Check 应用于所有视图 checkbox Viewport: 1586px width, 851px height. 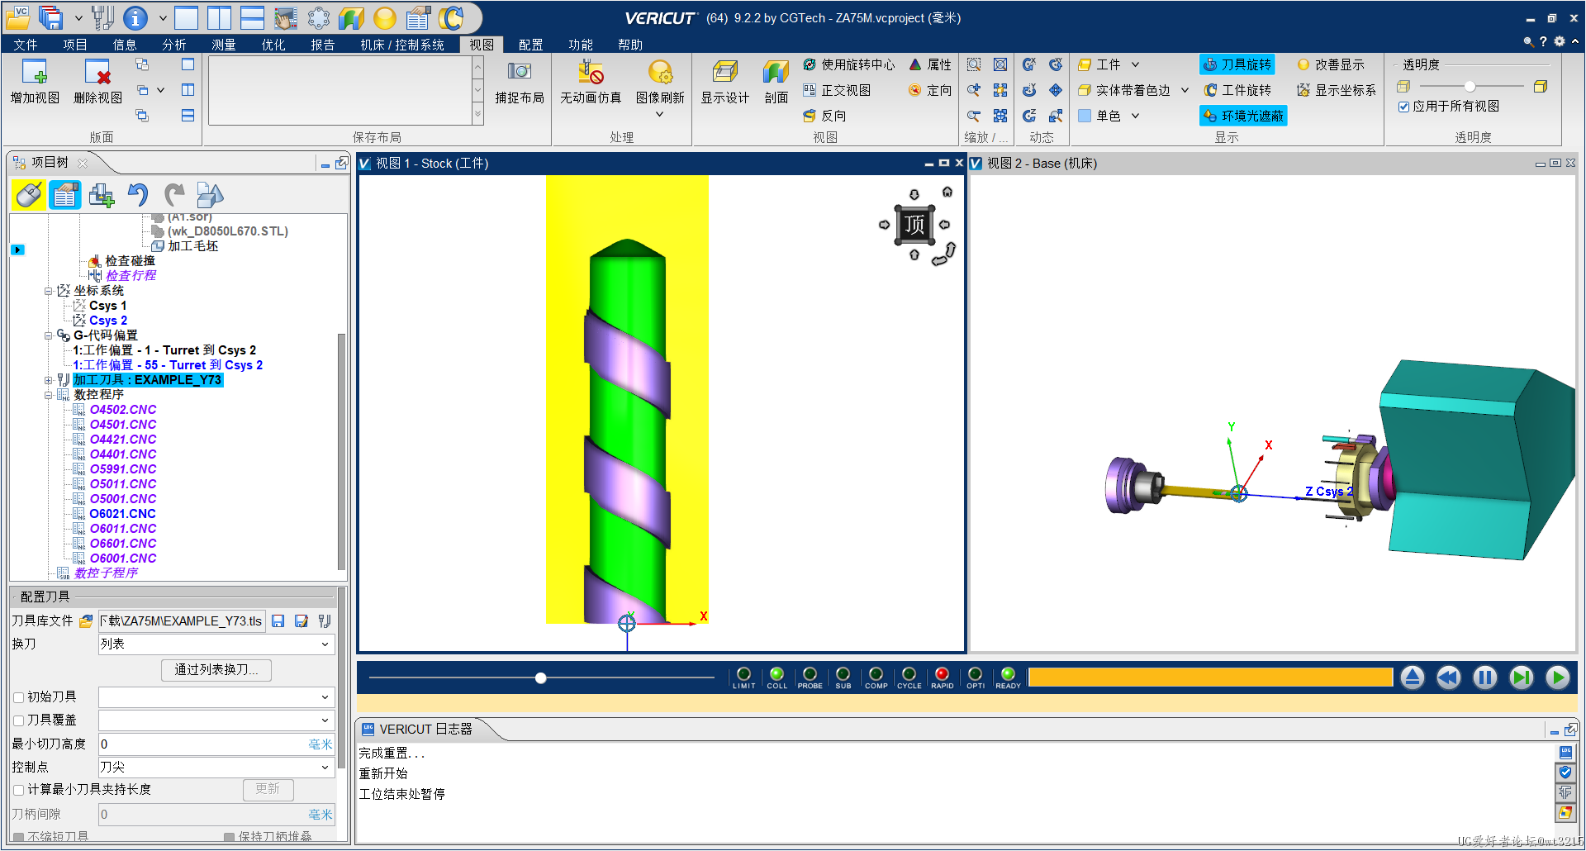coord(1403,107)
